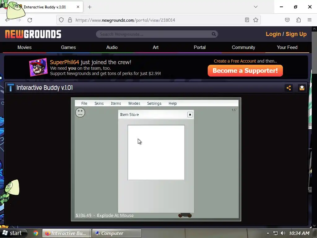Switch to Interactive Buddy taskbar window
Image resolution: width=317 pixels, height=238 pixels.
67,233
